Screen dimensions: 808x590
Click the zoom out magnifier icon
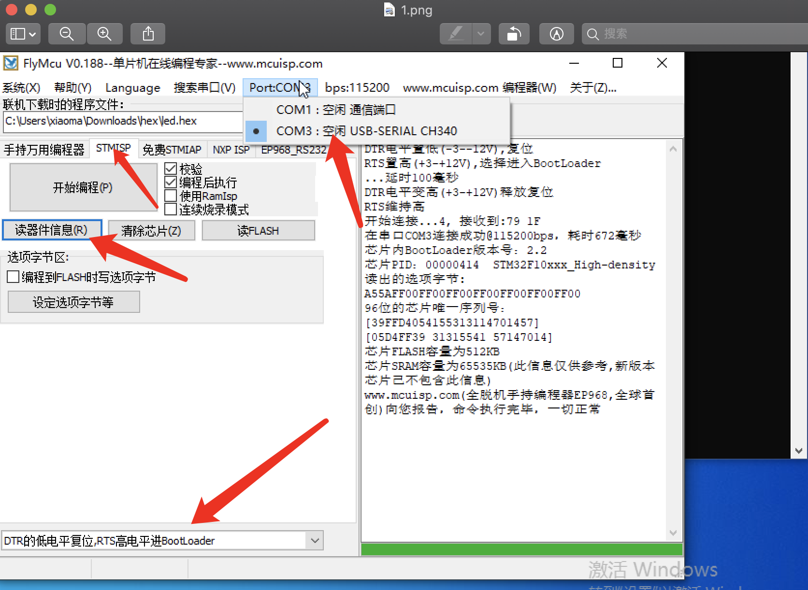[67, 34]
